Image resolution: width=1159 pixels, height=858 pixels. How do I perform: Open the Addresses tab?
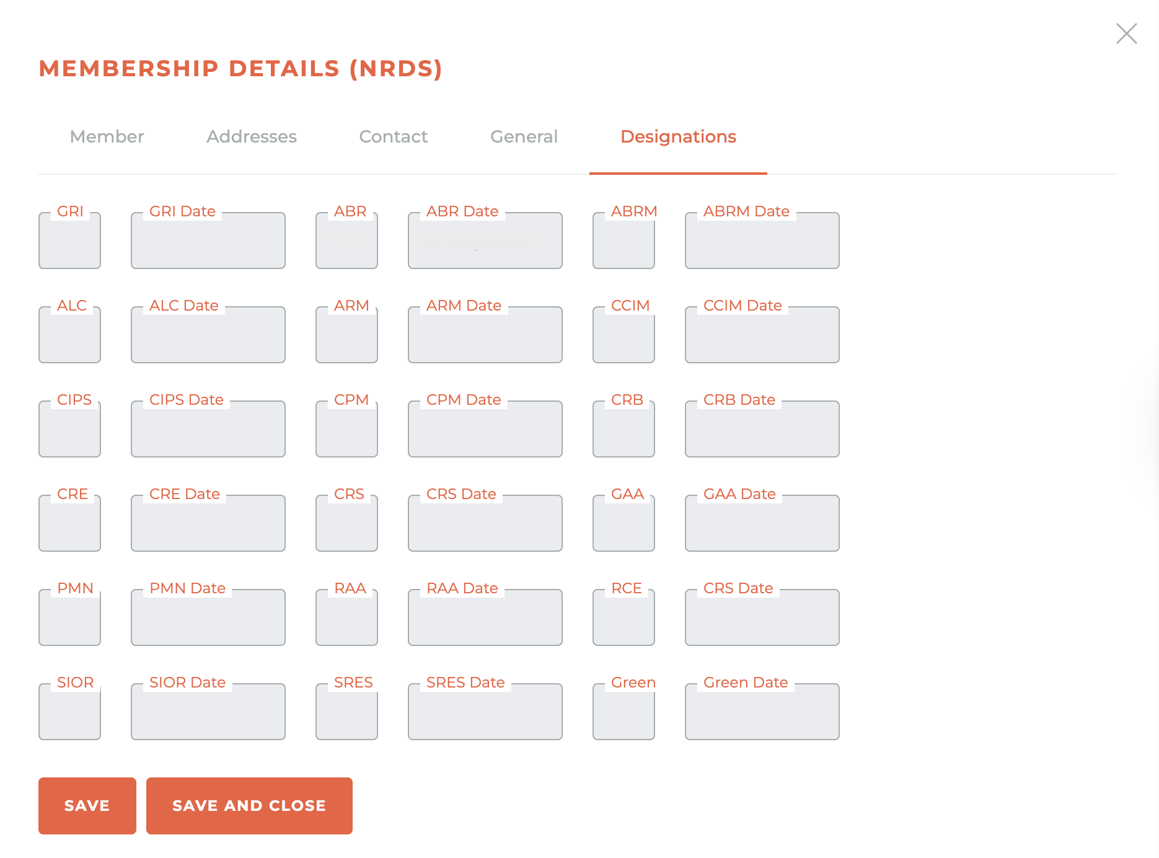coord(251,136)
